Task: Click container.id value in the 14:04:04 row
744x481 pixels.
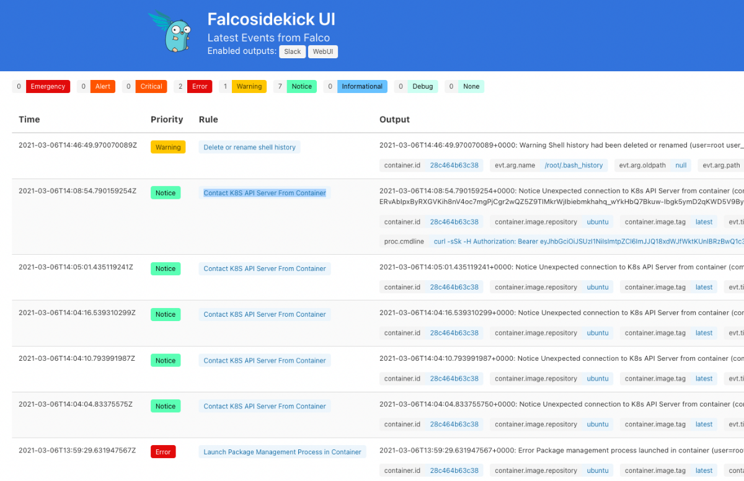Action: [454, 425]
